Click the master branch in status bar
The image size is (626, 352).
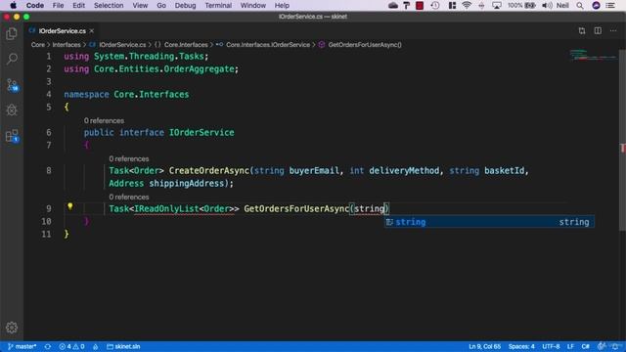[x=22, y=346]
